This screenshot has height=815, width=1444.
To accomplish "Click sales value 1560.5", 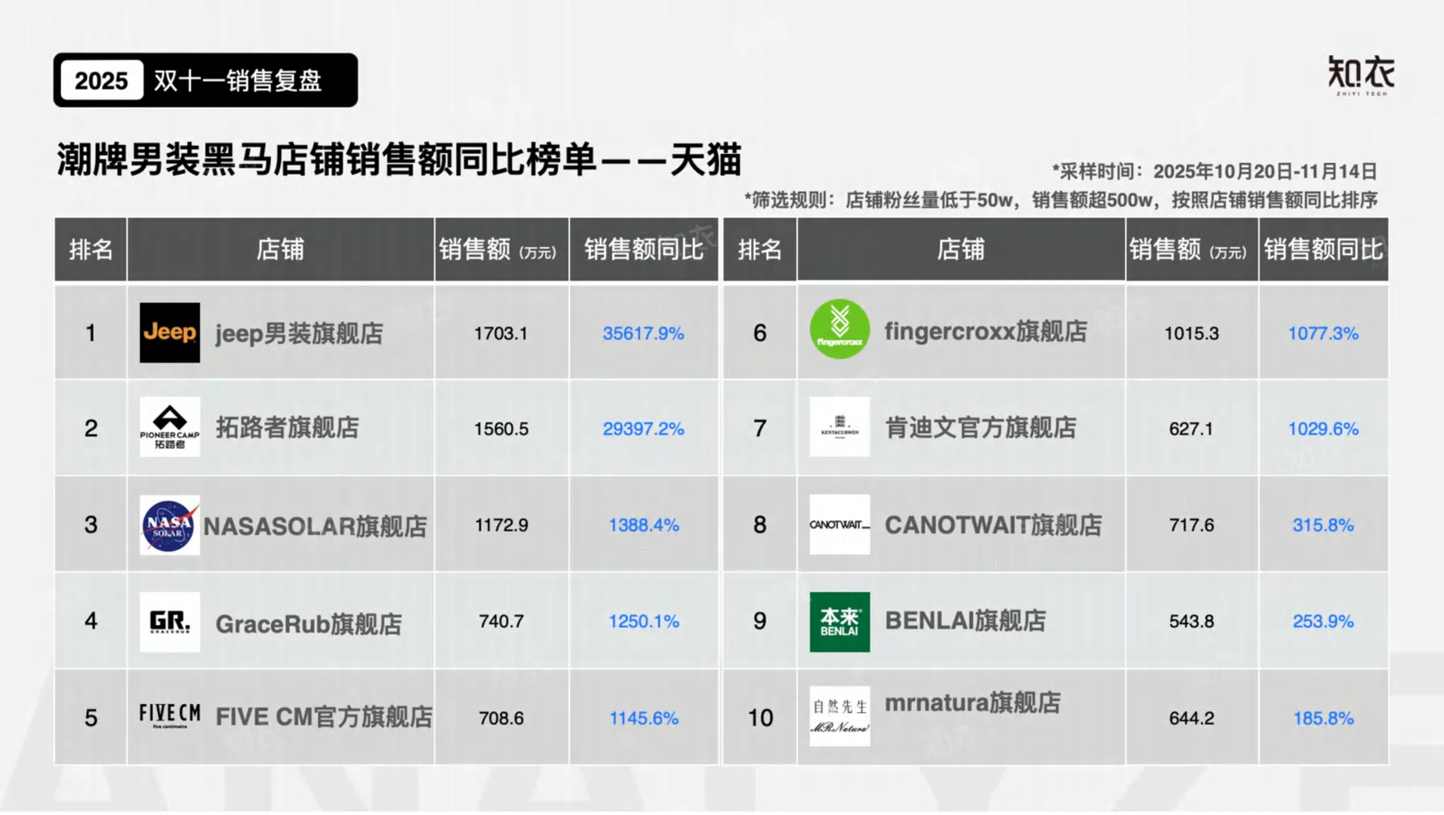I will click(501, 429).
